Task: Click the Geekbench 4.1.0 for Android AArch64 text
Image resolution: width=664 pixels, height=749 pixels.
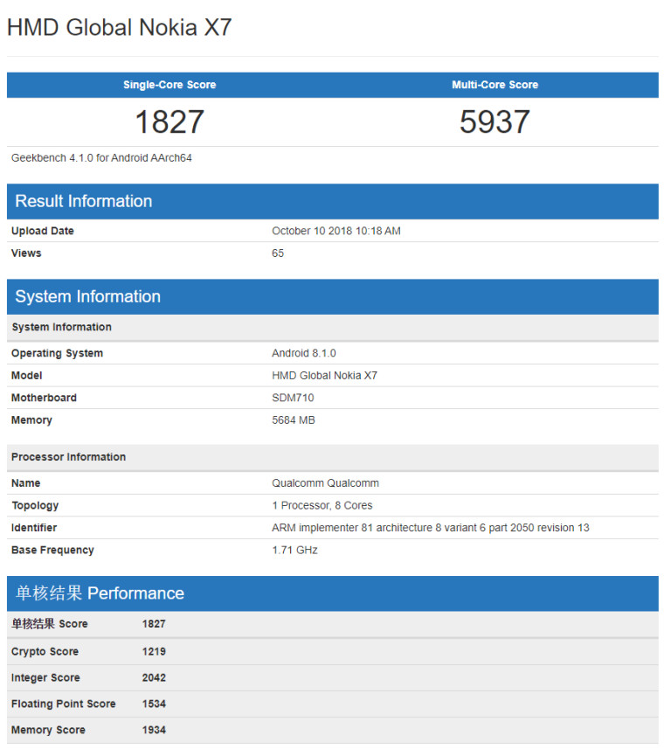Action: [101, 158]
